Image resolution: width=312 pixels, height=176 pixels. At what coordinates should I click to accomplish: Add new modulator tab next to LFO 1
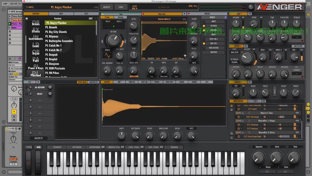pos(264,101)
